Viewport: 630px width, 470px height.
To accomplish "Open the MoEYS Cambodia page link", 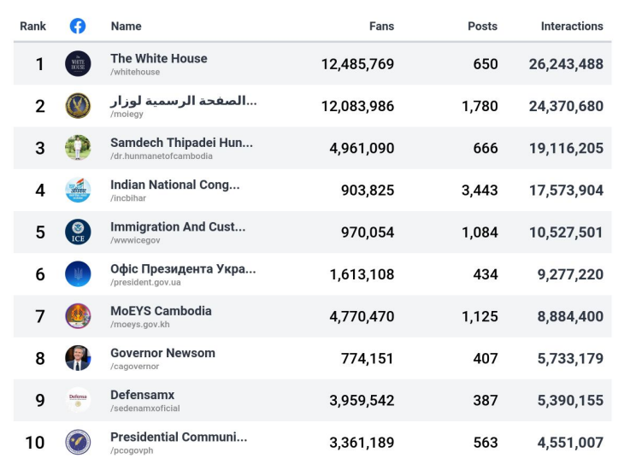I will click(161, 311).
